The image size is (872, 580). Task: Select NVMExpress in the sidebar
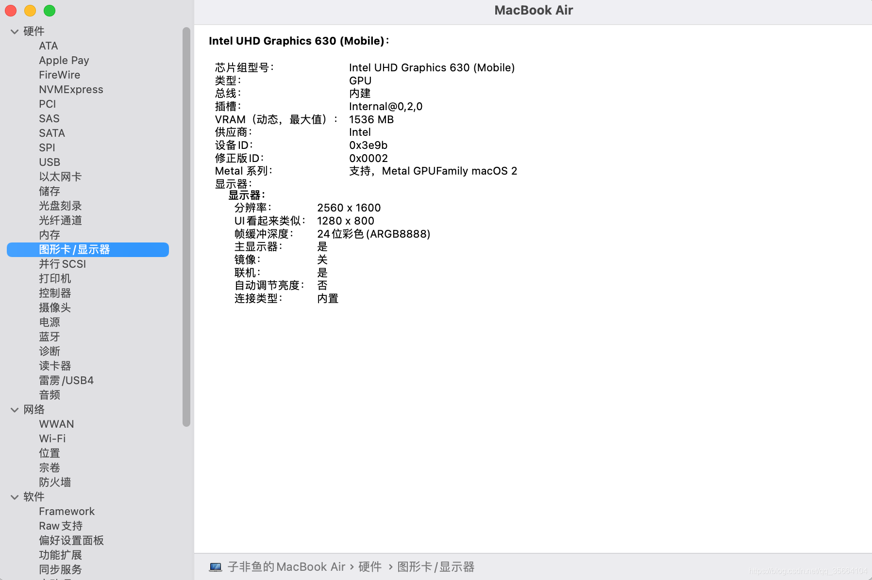tap(71, 90)
